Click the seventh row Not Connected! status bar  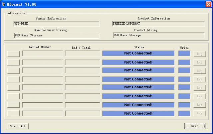click(x=138, y=105)
